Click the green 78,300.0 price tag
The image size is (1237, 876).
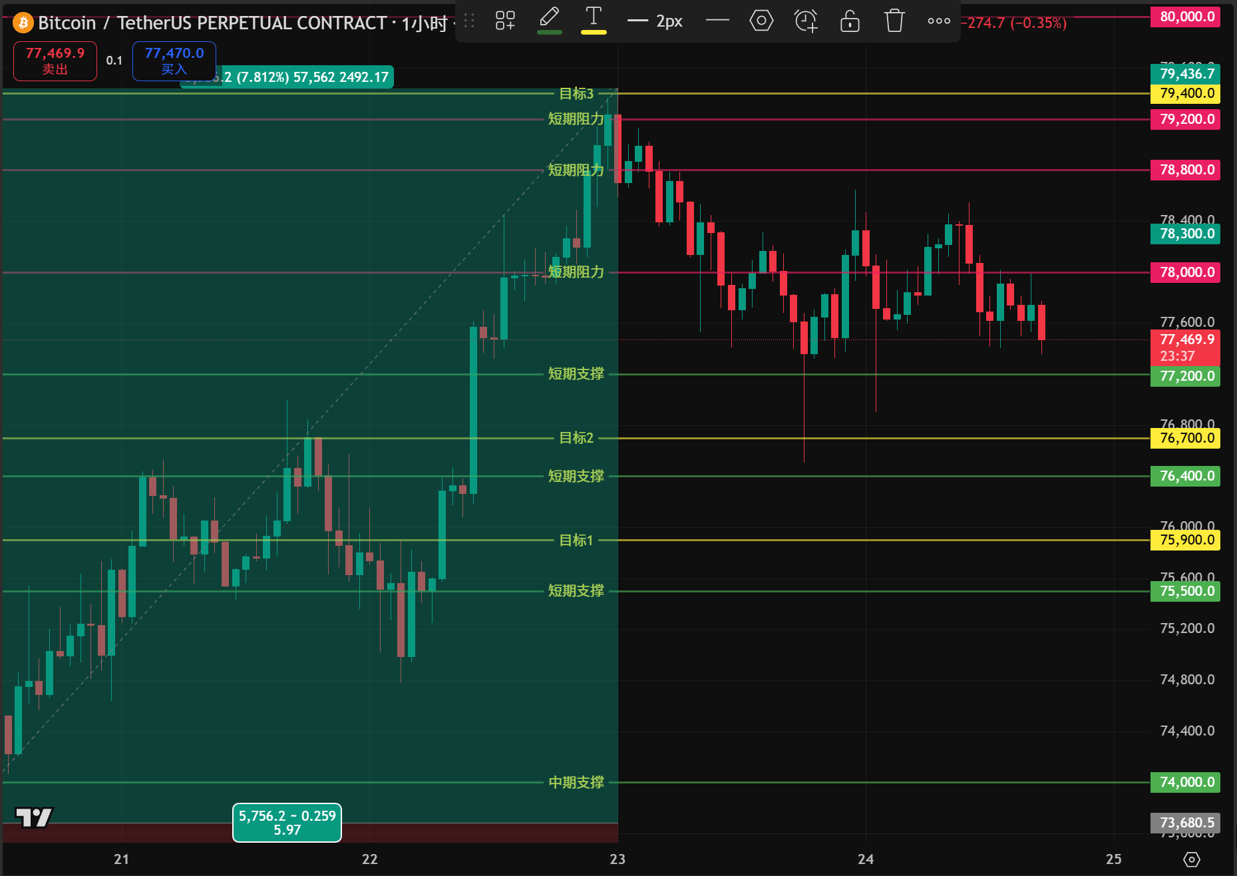[x=1185, y=234]
